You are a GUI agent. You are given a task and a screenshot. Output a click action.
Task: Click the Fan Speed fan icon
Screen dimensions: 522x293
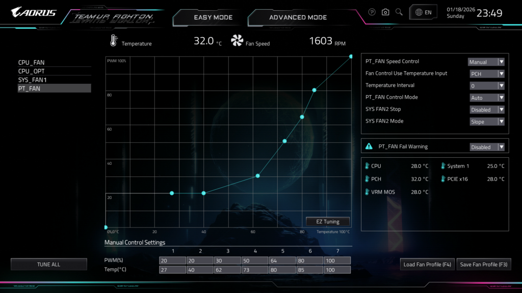(237, 41)
